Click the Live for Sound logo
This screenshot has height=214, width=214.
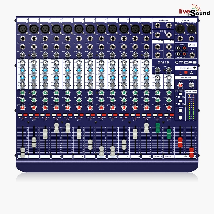click(x=194, y=10)
